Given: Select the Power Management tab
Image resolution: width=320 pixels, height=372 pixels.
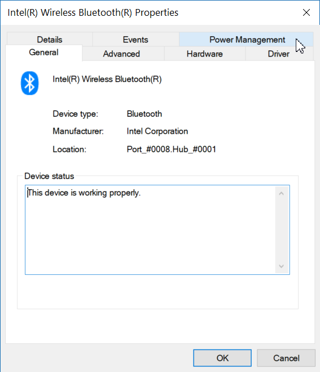Looking at the screenshot, I should [x=246, y=40].
